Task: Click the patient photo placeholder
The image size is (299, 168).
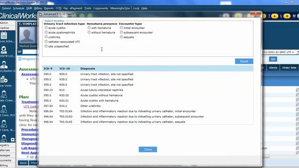Action: [27, 35]
